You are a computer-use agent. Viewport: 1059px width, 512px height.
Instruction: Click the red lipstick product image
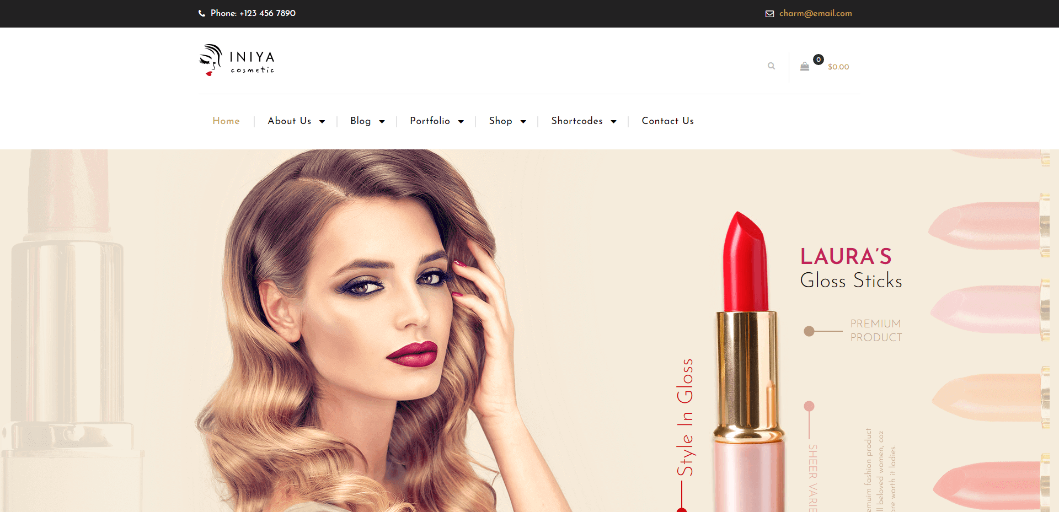click(x=749, y=362)
